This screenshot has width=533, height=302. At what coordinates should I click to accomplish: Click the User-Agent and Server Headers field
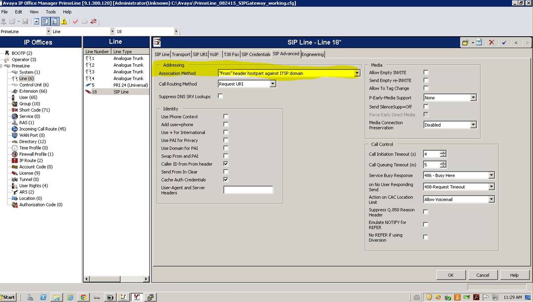248,190
